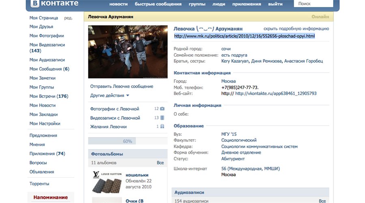Open Приложения (74) in the sidebar
The height and width of the screenshot is (203, 365).
coord(47,154)
